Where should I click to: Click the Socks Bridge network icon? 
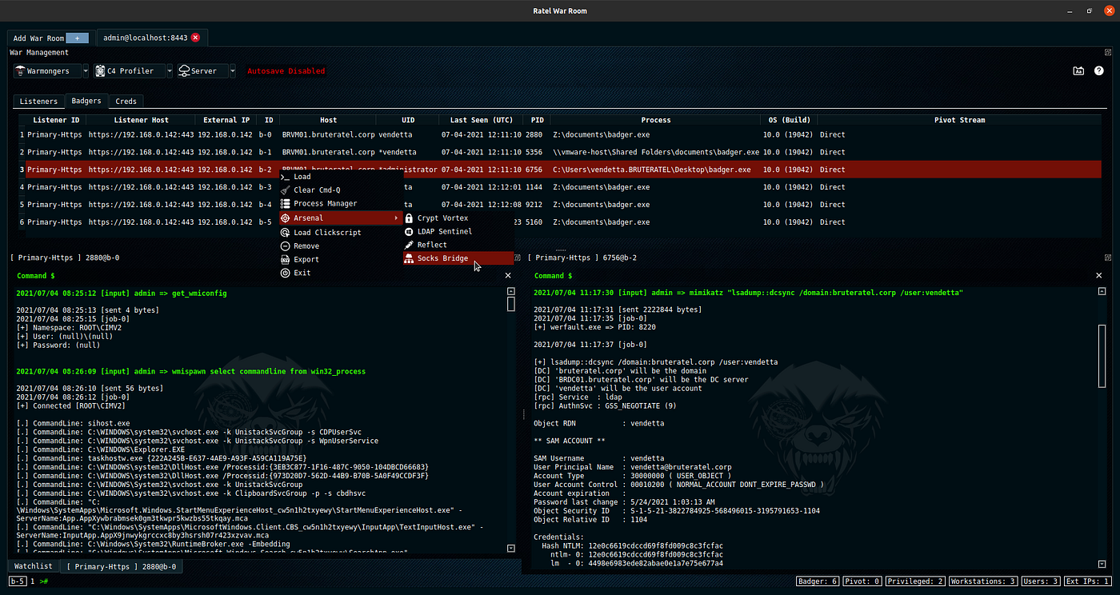point(409,259)
